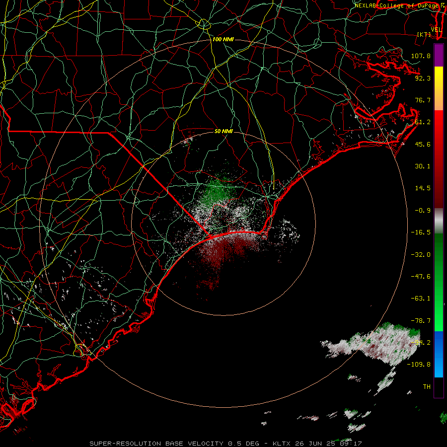Click the 76.7 legend value

(423, 100)
